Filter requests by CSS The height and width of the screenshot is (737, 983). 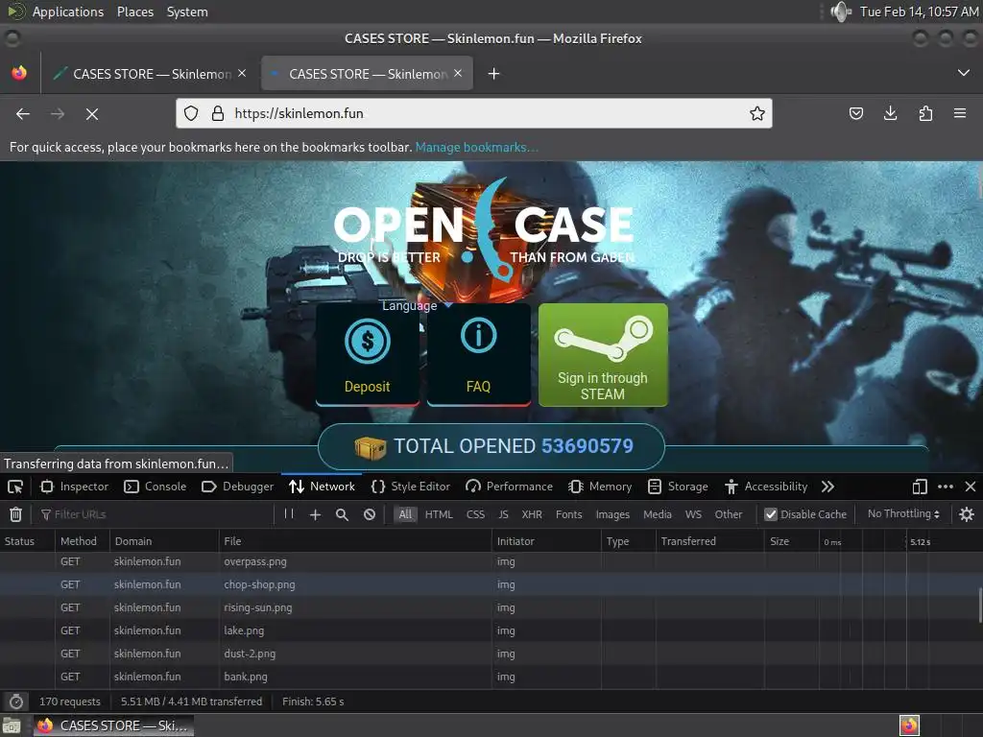tap(475, 514)
